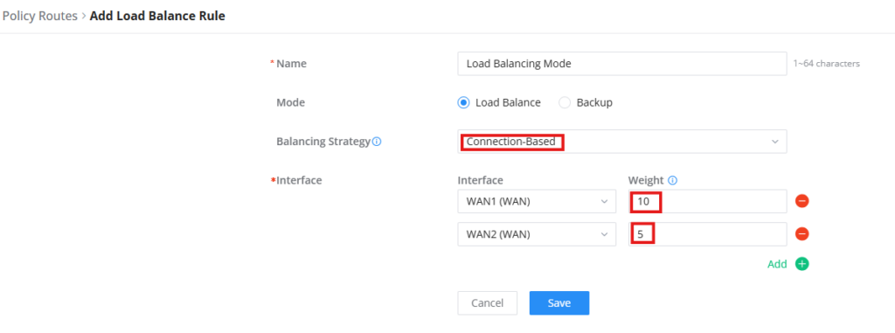Click the WAN1 weight field showing 10
Image resolution: width=895 pixels, height=333 pixels.
[708, 201]
